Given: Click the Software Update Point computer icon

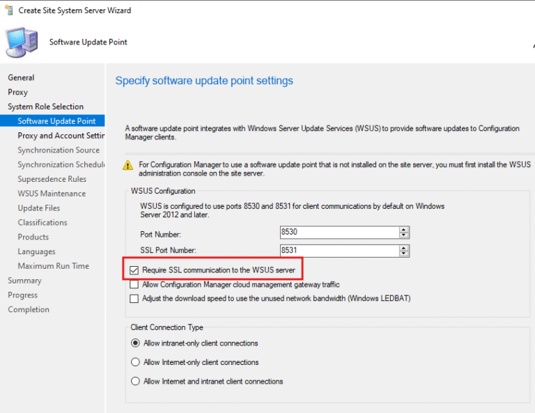Looking at the screenshot, I should [x=22, y=40].
